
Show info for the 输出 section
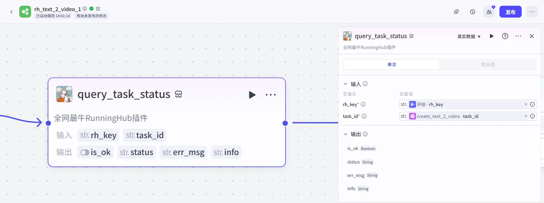click(365, 134)
